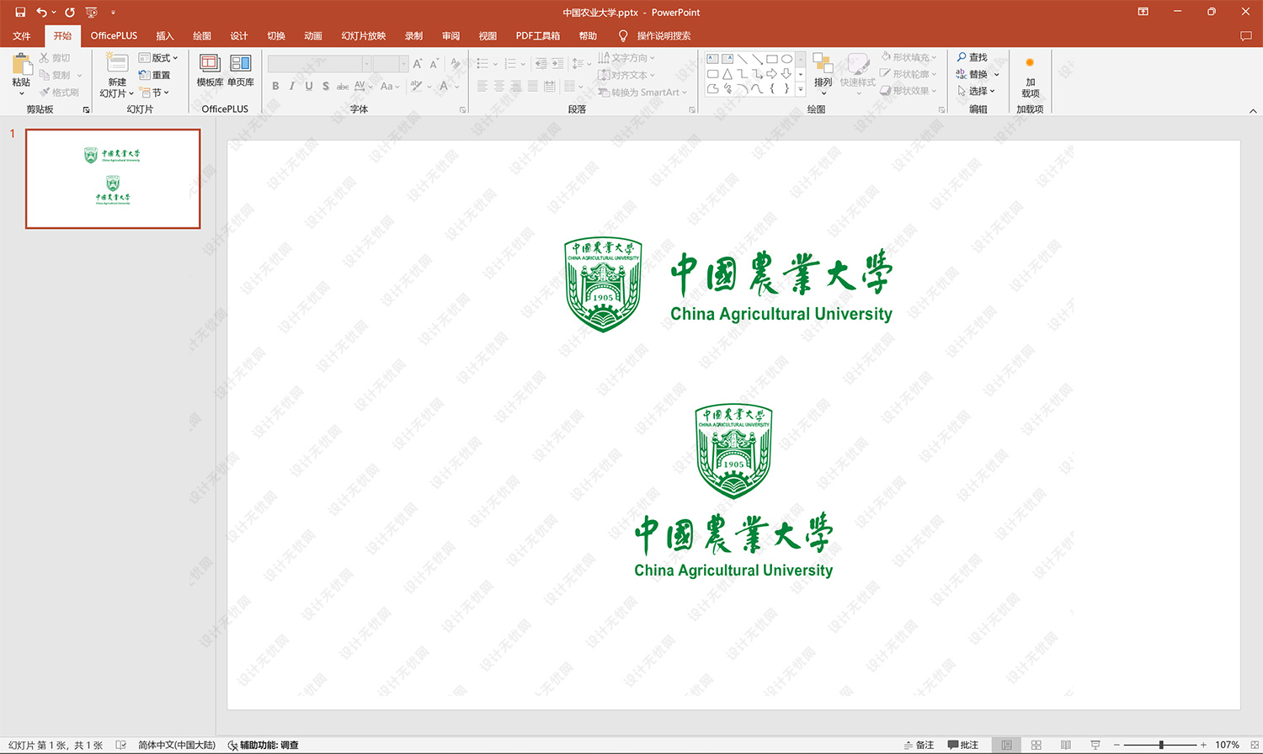Toggle Normal view button in status bar
Viewport: 1263px width, 754px height.
pyautogui.click(x=1006, y=745)
